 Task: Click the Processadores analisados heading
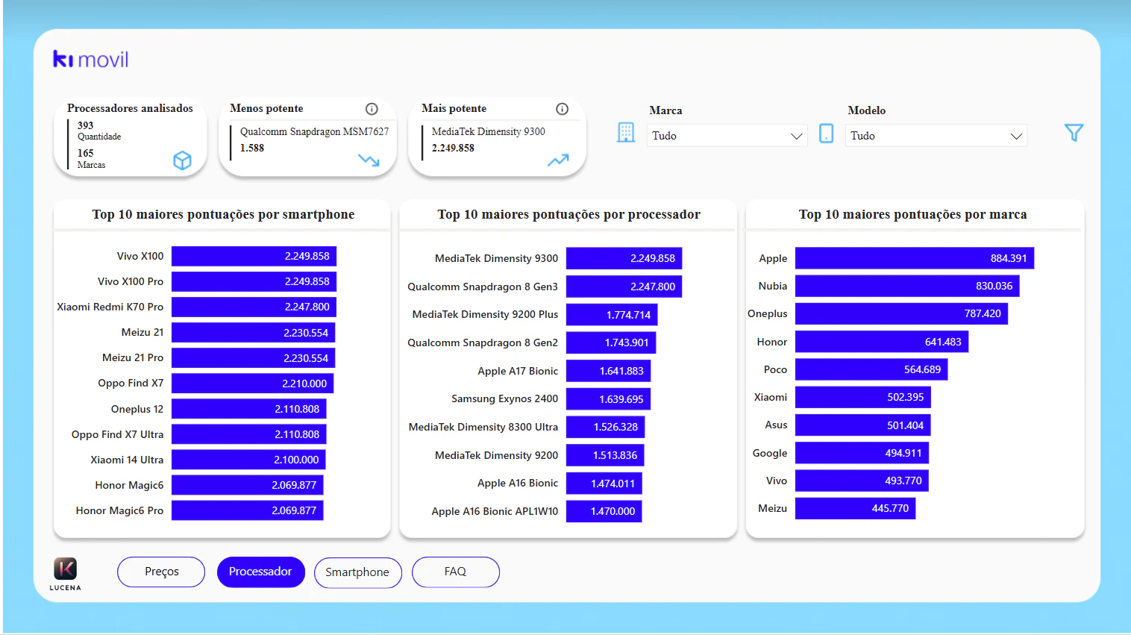[130, 108]
